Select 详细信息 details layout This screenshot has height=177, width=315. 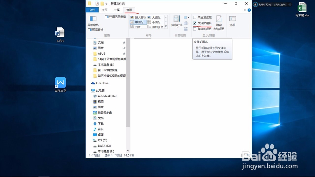[x=155, y=27]
